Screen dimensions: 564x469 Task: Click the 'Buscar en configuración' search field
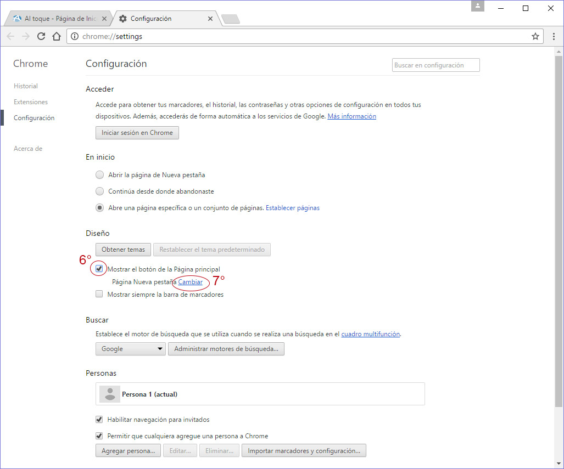click(436, 65)
